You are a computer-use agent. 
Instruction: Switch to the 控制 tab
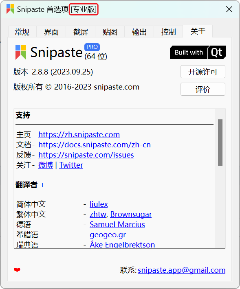coord(168,32)
